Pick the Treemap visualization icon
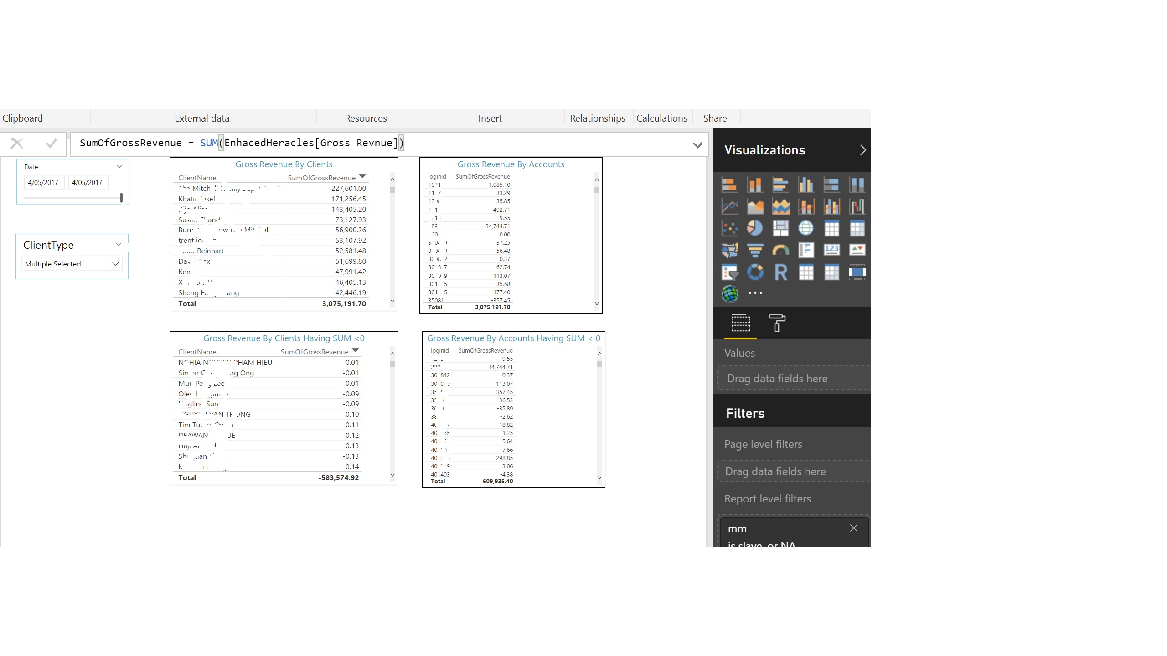 [780, 228]
